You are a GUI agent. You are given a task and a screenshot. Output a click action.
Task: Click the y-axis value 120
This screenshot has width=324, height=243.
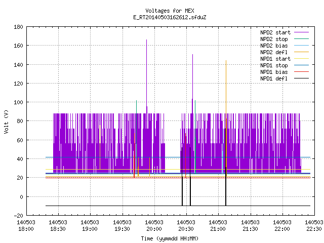(x=18, y=84)
